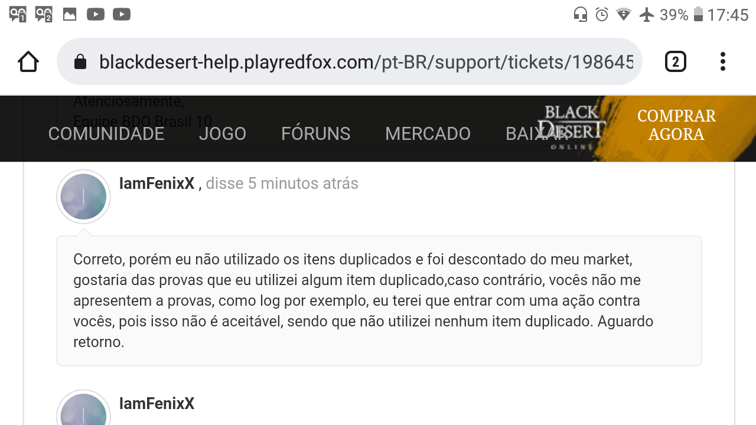756x425 pixels.
Task: Click the lower IamFenixX username
Action: (x=157, y=404)
